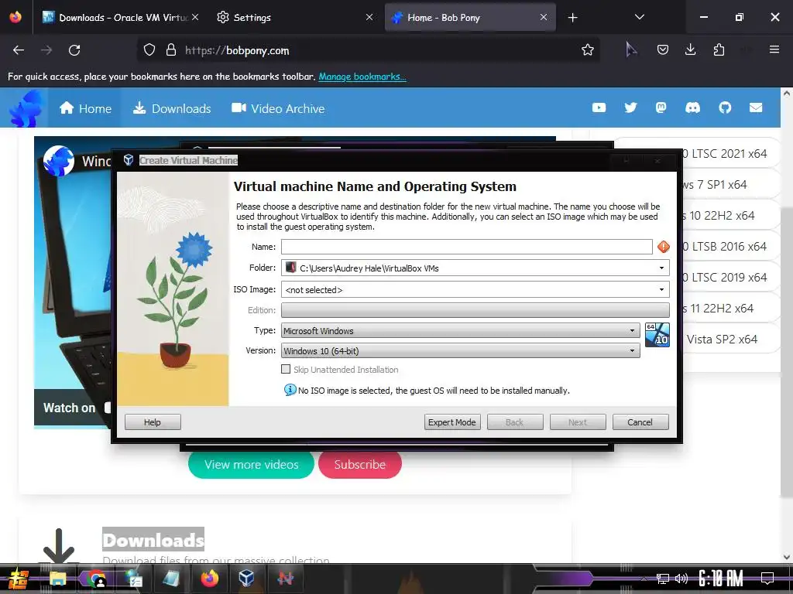Expand the Folder dropdown

click(x=661, y=268)
